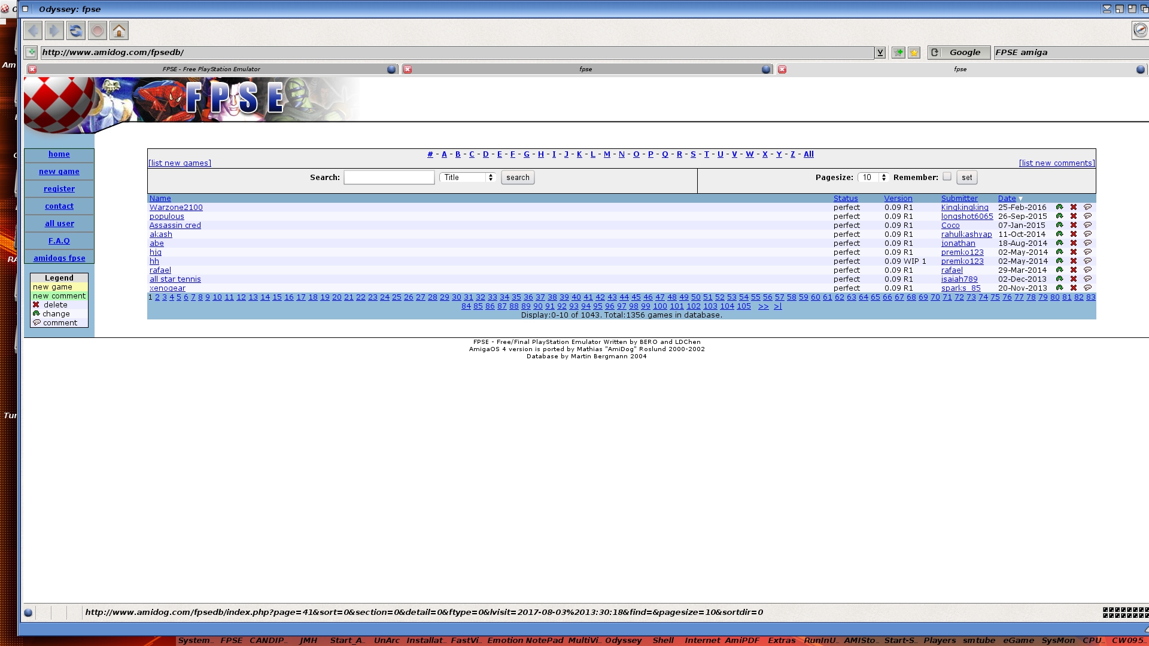Click the Search text input field
The width and height of the screenshot is (1149, 646).
click(x=389, y=178)
